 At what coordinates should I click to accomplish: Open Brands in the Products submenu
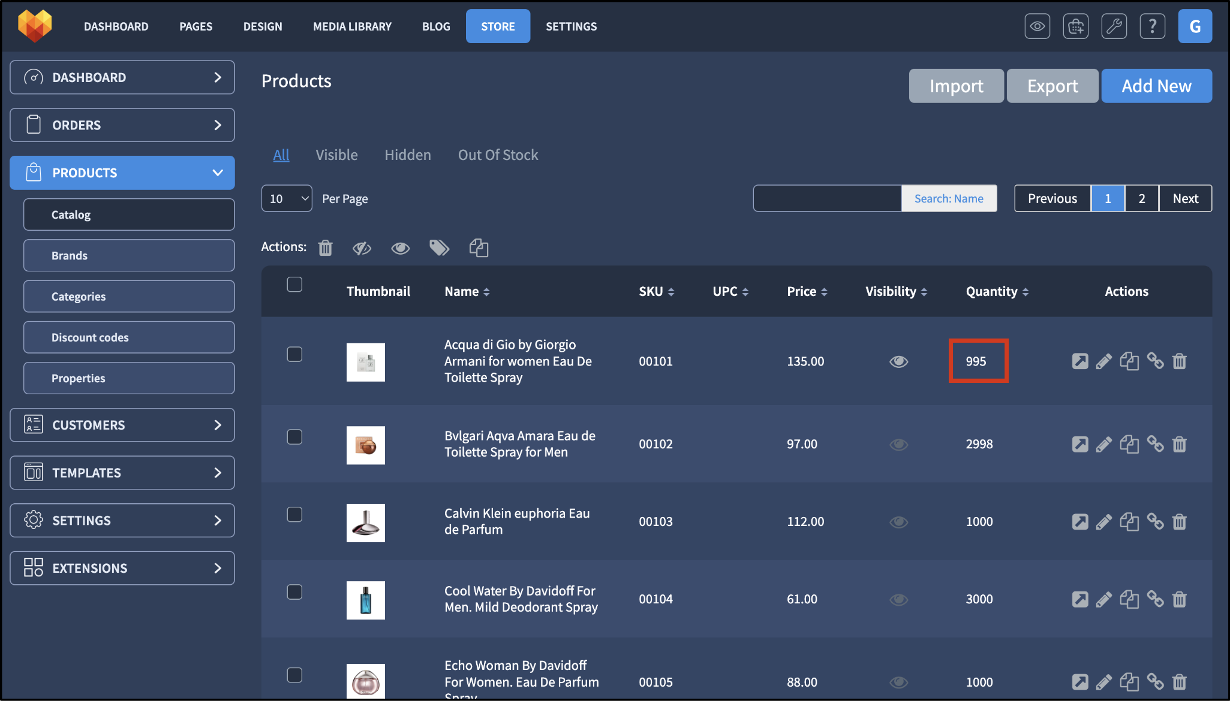tap(129, 256)
